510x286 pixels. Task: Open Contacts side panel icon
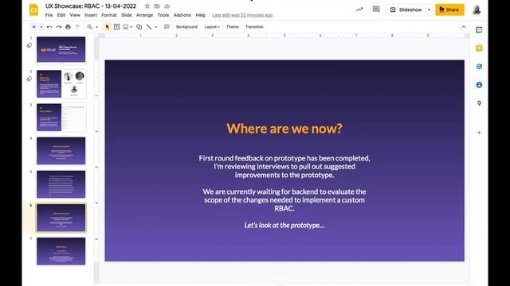pos(479,85)
